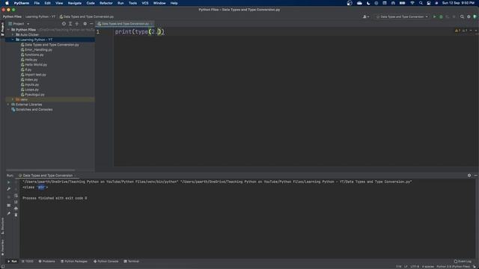Select import test.py file
The image size is (479, 269).
pos(33,75)
